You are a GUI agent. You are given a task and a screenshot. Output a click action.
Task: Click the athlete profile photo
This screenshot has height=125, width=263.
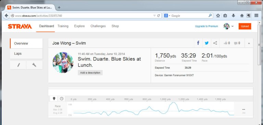point(63,62)
